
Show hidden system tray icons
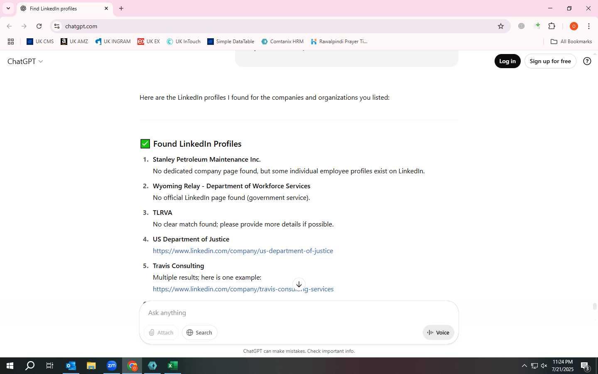click(524, 366)
